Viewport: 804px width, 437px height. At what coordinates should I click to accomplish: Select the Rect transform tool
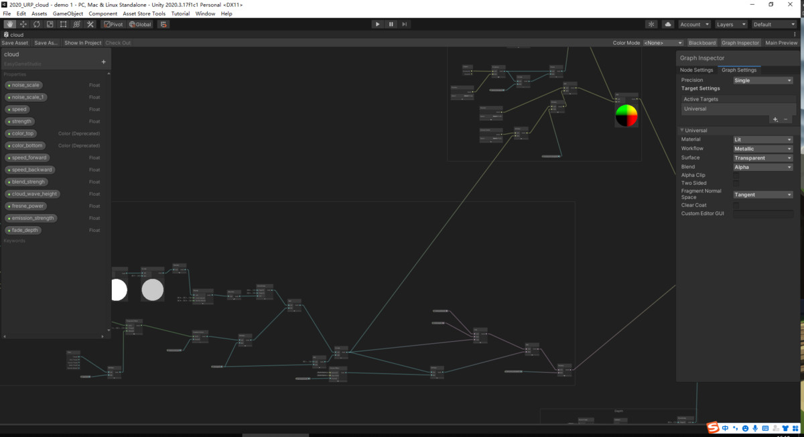click(x=63, y=24)
